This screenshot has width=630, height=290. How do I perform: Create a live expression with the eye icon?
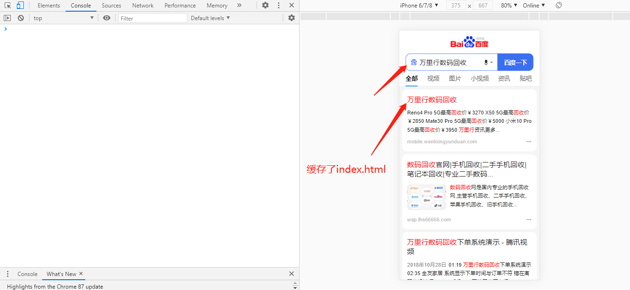[x=107, y=18]
